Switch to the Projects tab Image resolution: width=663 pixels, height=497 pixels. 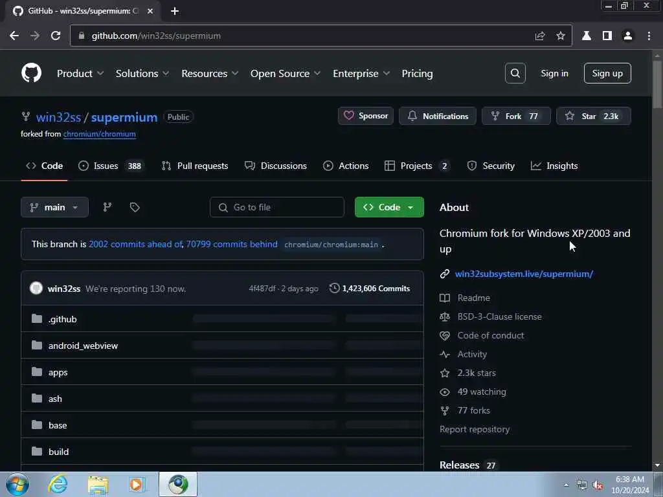(417, 166)
